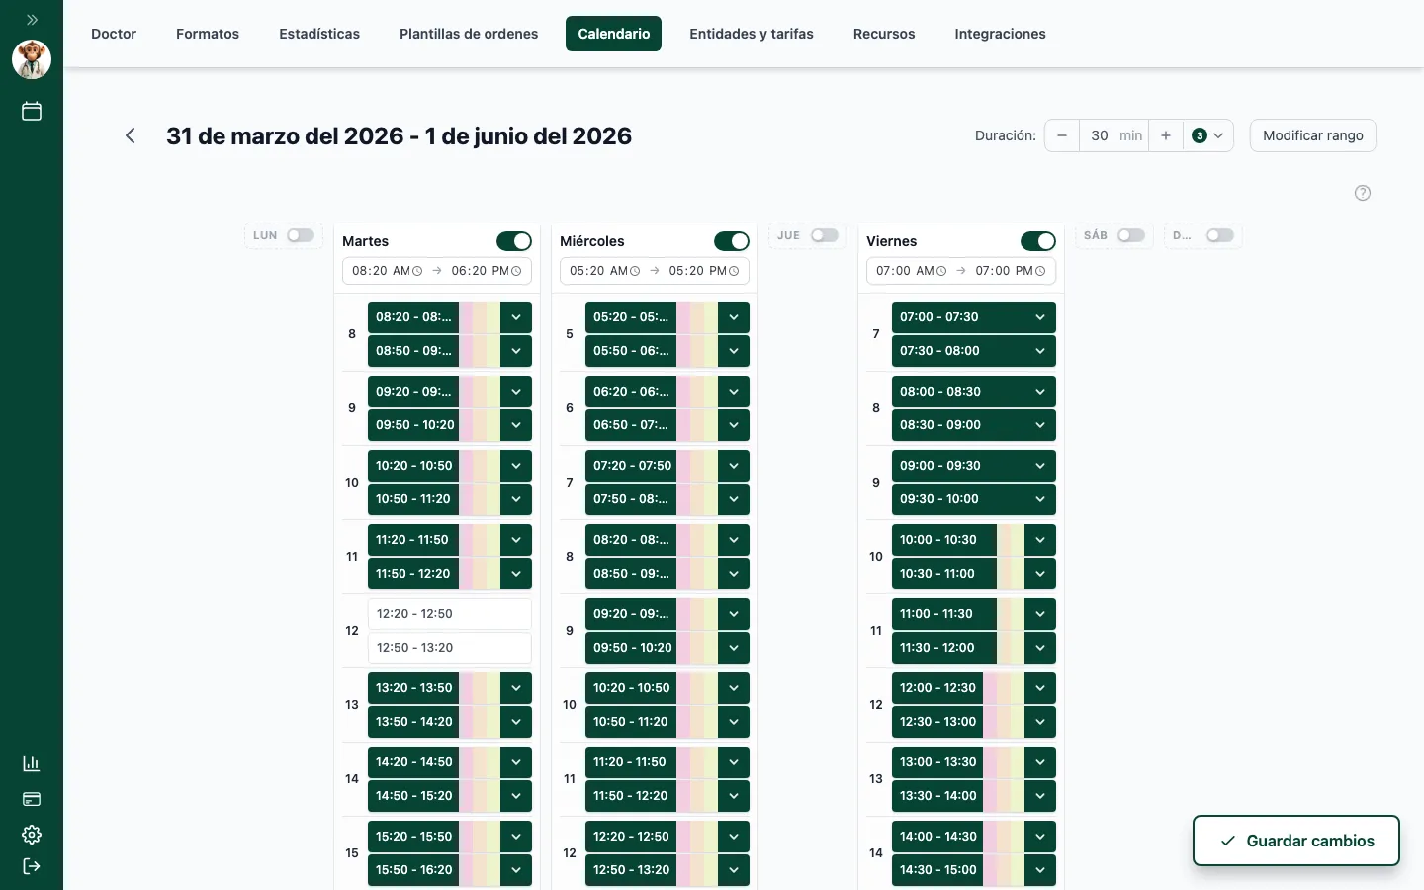This screenshot has height=890, width=1424.
Task: Click the duration minutes input field
Action: (1113, 135)
